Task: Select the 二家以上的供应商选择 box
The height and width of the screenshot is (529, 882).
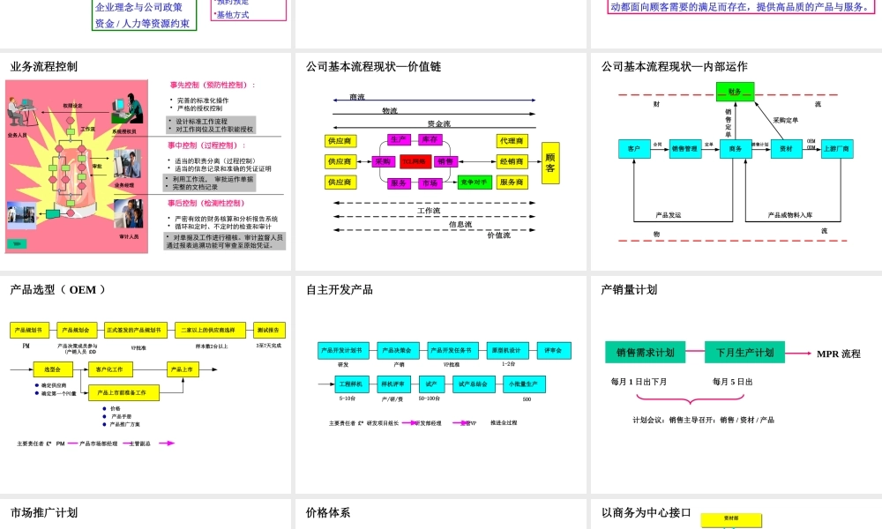Action: pyautogui.click(x=210, y=330)
